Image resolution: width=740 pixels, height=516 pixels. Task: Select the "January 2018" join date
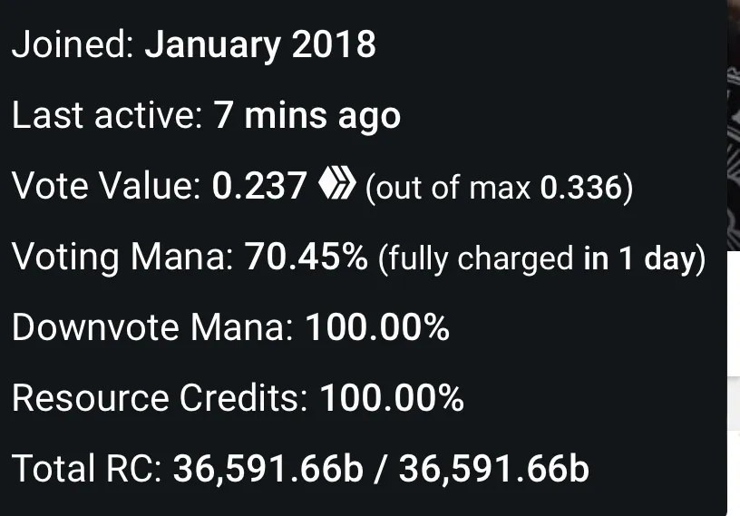point(260,45)
